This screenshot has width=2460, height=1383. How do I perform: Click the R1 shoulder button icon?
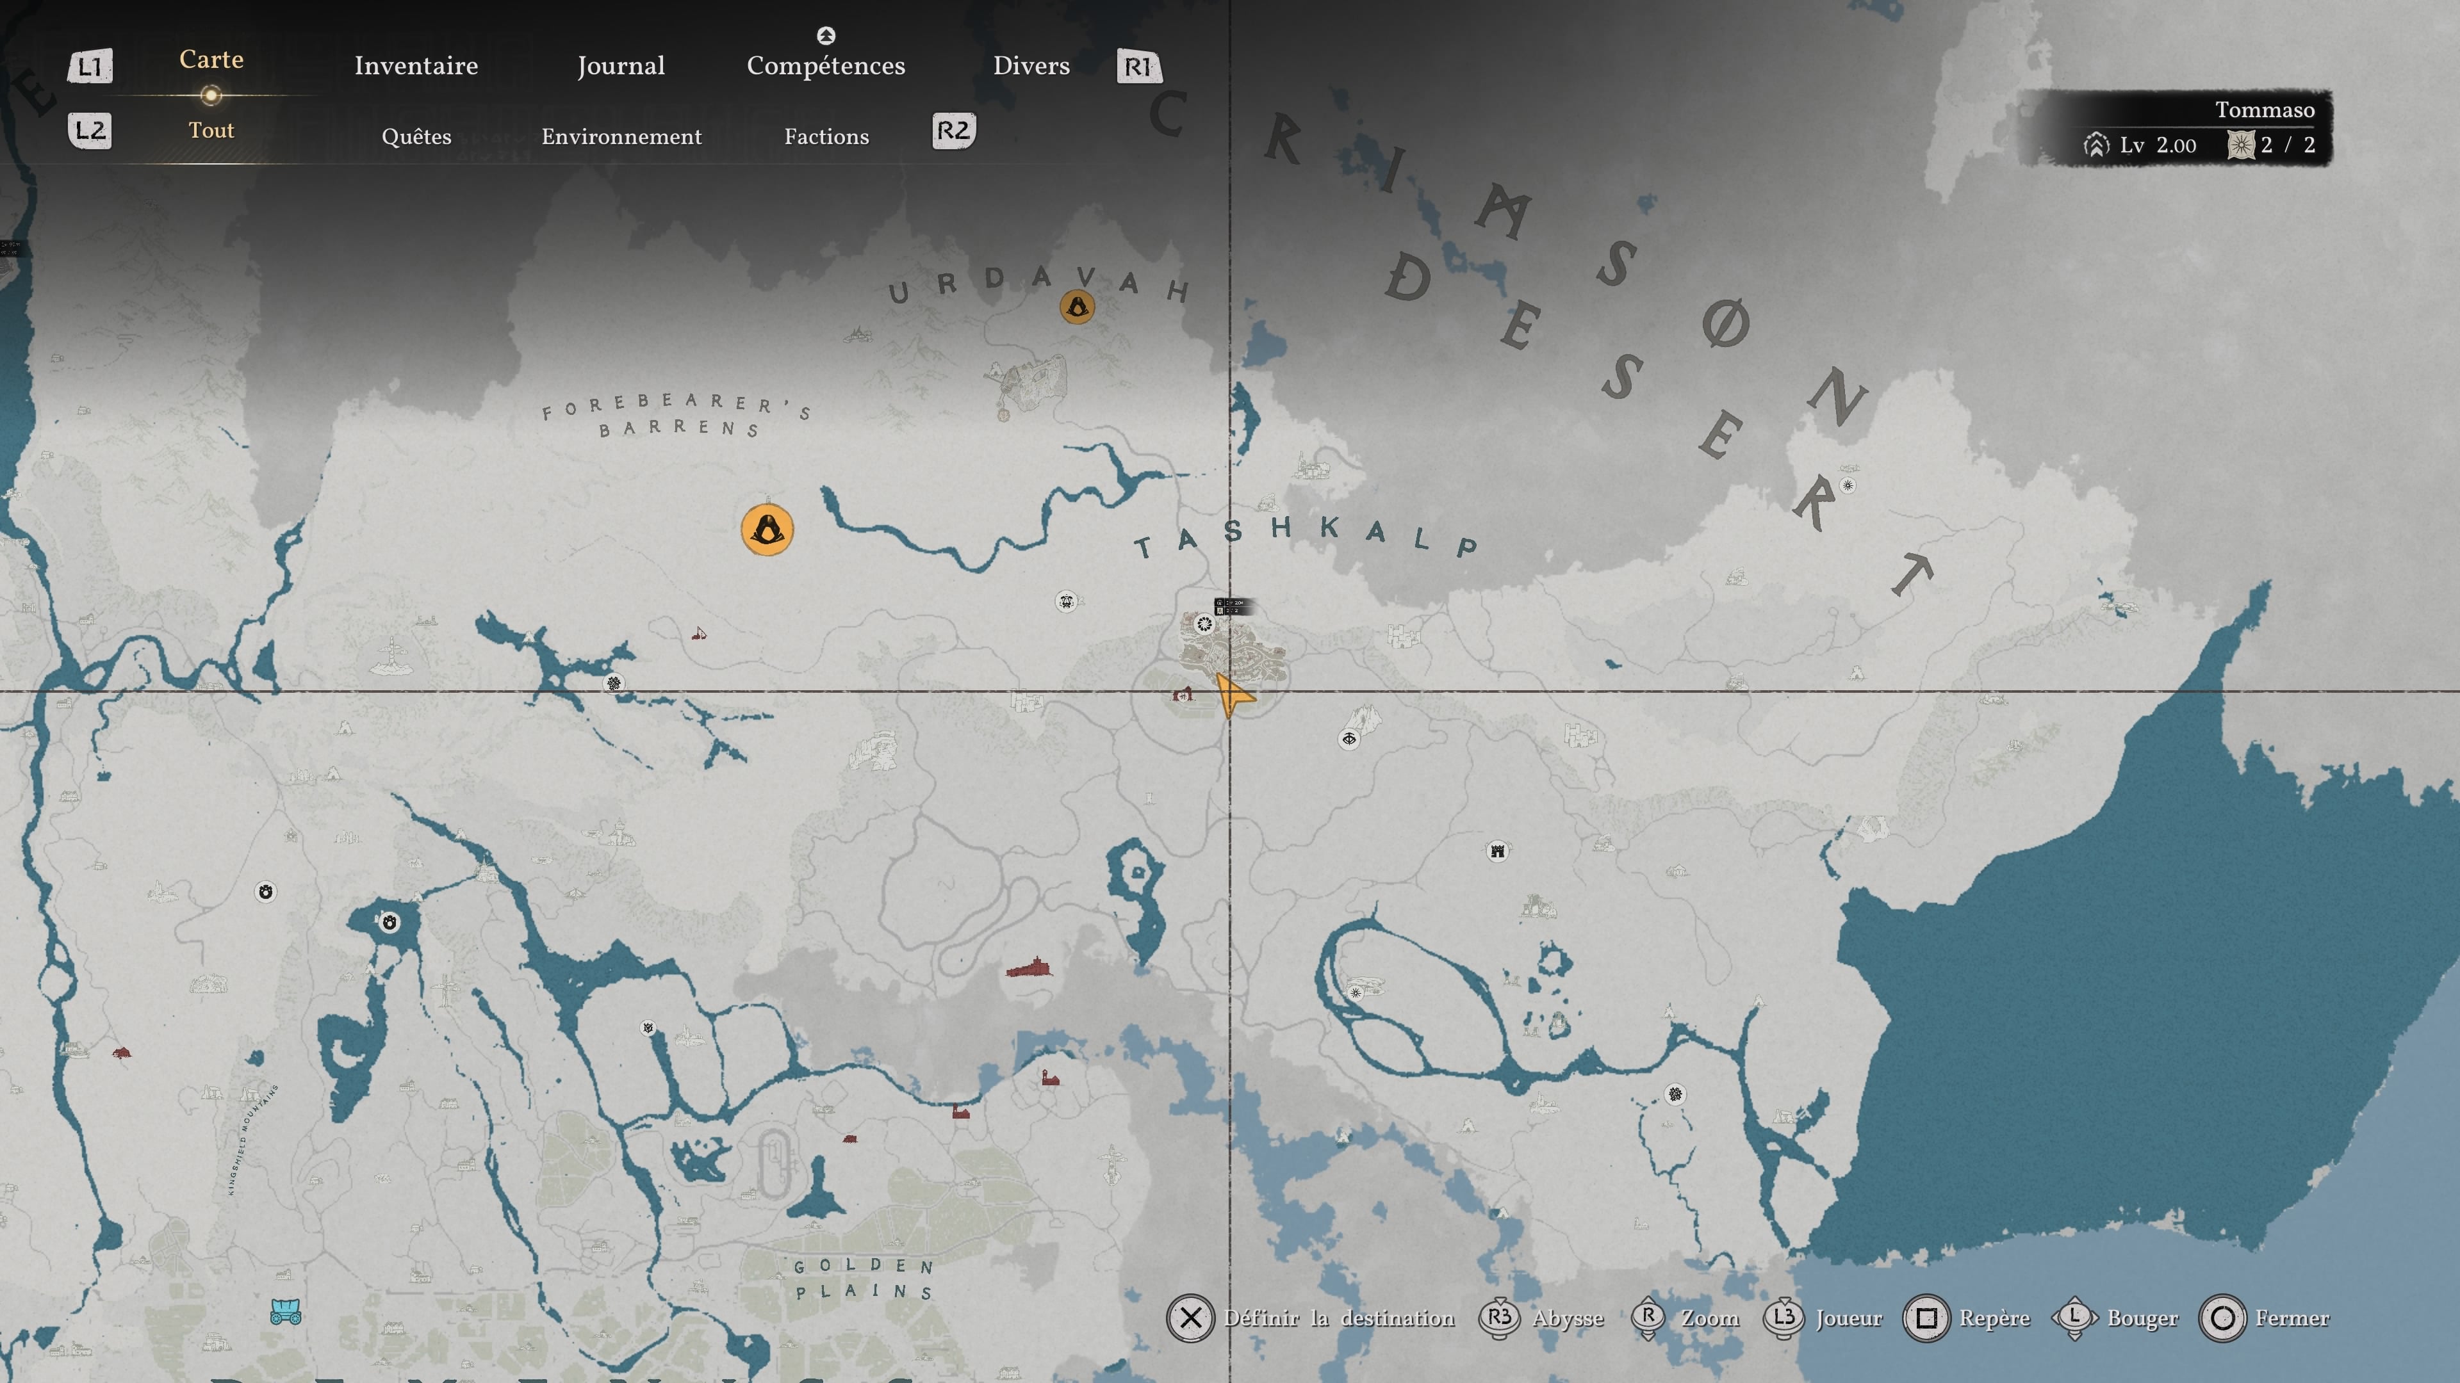pos(1138,66)
